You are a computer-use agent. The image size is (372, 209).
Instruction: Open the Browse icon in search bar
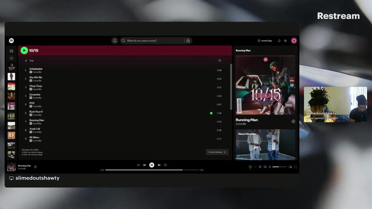coord(188,41)
